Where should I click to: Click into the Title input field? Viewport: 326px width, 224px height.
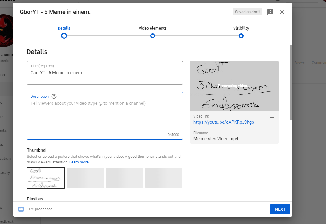click(105, 73)
